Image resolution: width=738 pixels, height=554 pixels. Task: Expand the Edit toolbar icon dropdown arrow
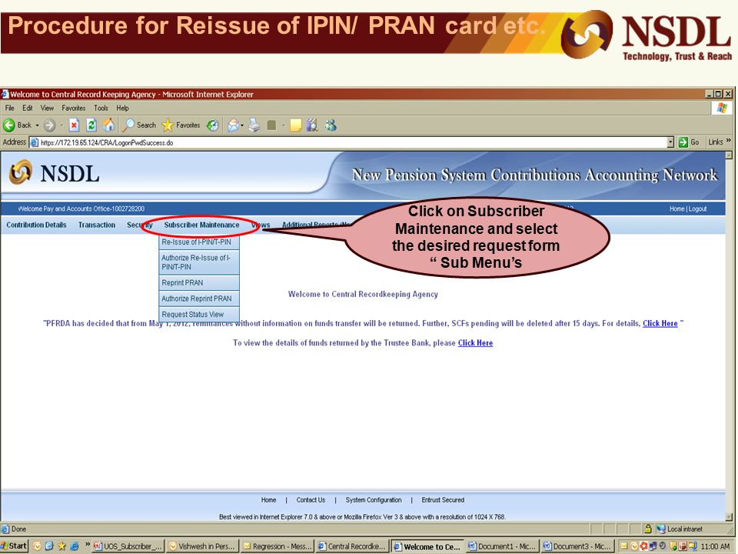tap(284, 125)
